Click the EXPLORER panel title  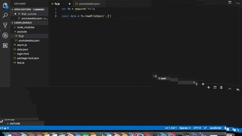pos(20,4)
